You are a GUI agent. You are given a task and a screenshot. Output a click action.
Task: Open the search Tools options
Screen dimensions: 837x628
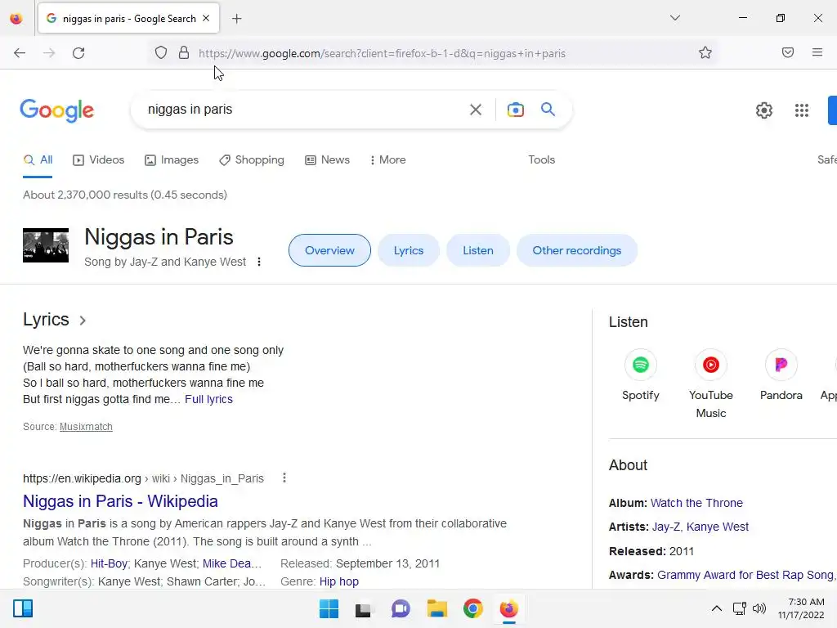[541, 159]
